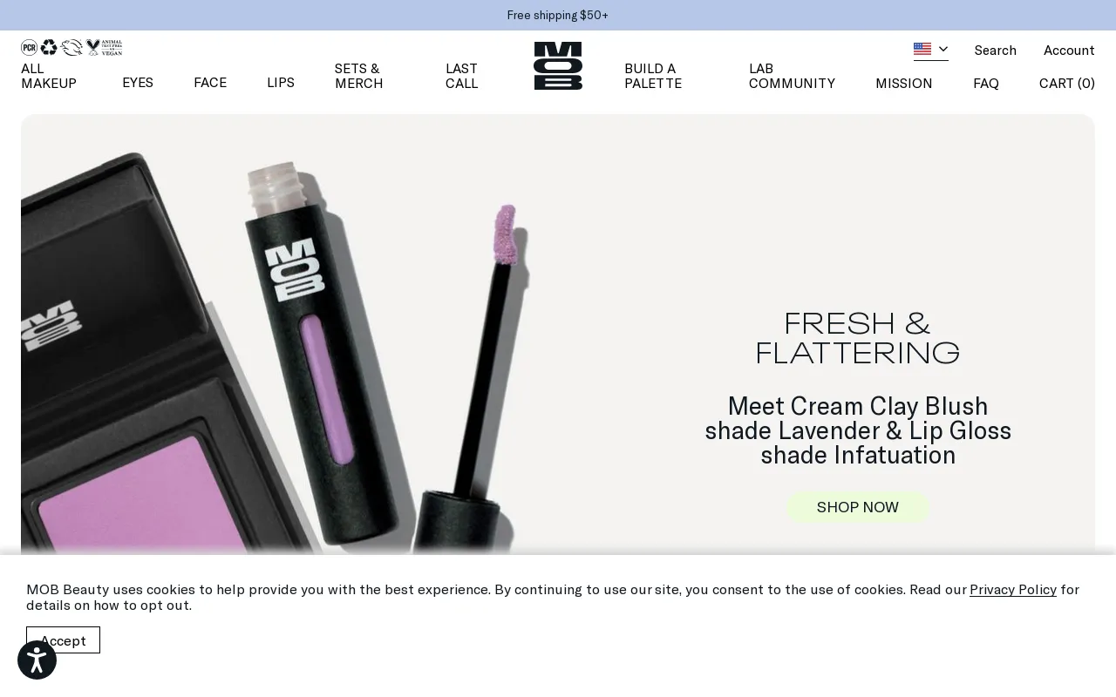Image resolution: width=1116 pixels, height=697 pixels.
Task: Click the PCR certification badge icon
Action: 30,48
